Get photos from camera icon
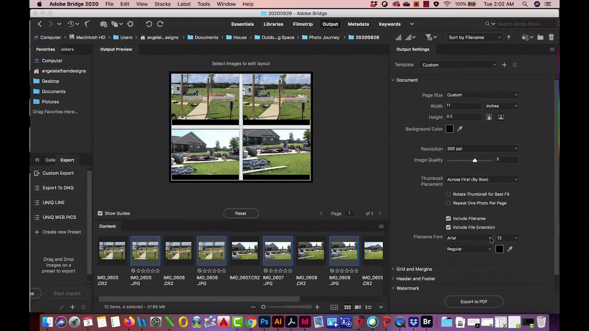 point(104,24)
